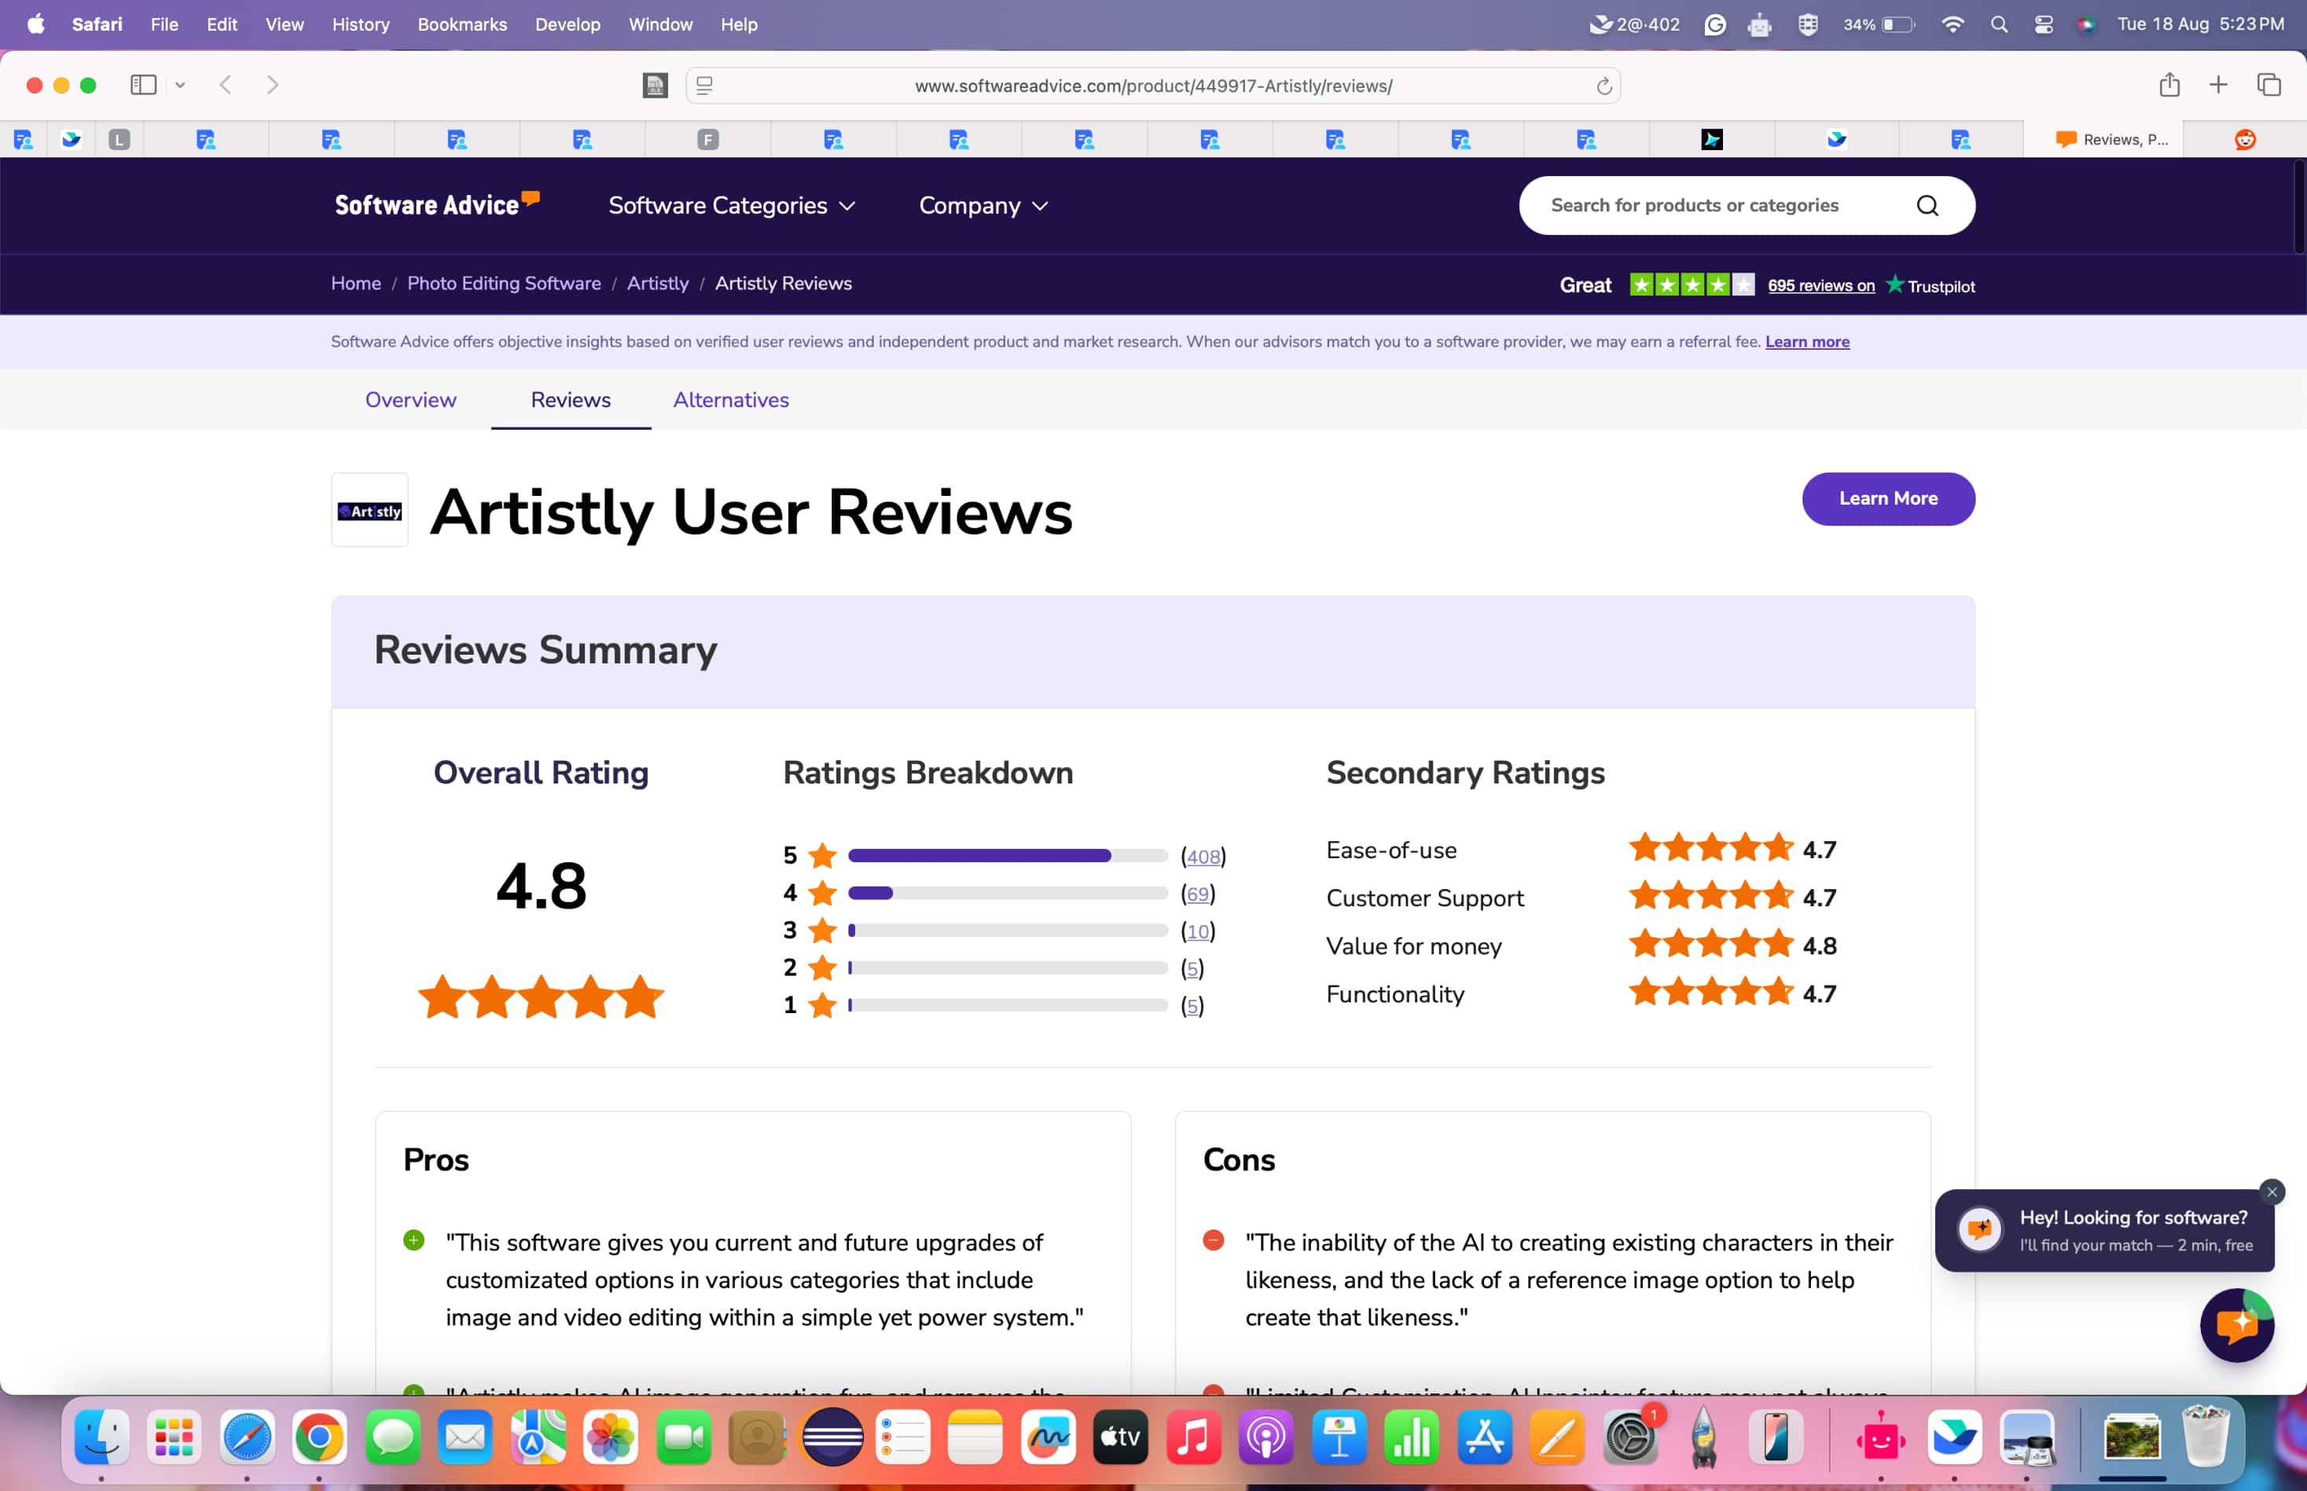
Task: Click the Wi-Fi status icon
Action: [x=1953, y=24]
